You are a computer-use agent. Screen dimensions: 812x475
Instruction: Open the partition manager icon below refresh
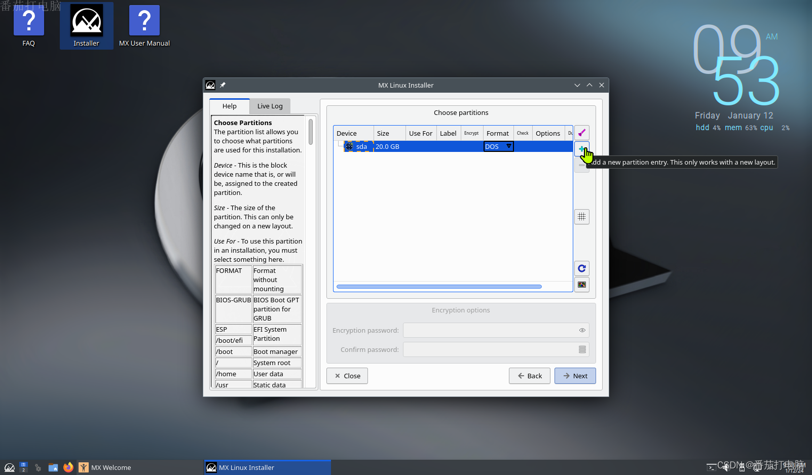click(582, 285)
